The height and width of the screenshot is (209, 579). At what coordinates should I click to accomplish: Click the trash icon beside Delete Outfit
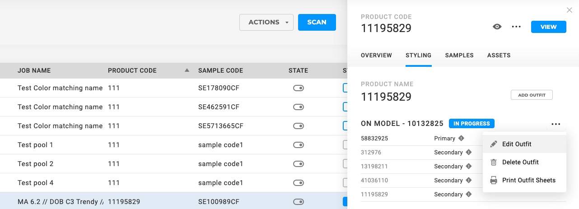coord(494,162)
